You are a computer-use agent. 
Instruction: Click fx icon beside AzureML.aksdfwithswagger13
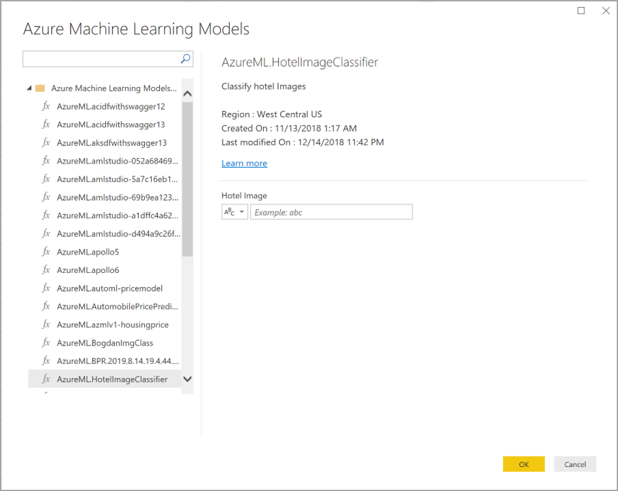[x=46, y=142]
